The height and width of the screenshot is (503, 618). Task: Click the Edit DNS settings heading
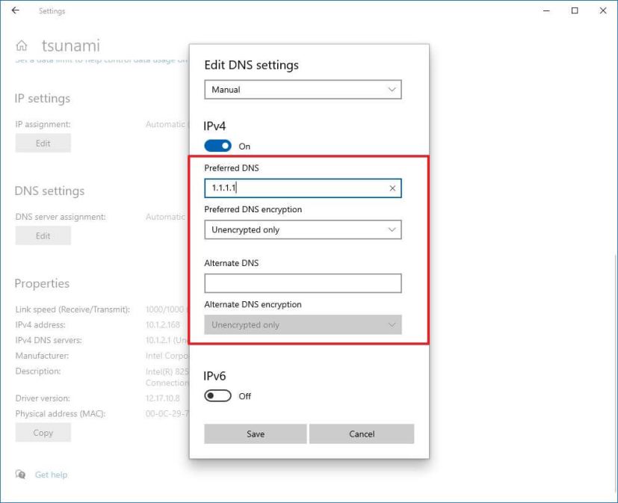pyautogui.click(x=251, y=65)
